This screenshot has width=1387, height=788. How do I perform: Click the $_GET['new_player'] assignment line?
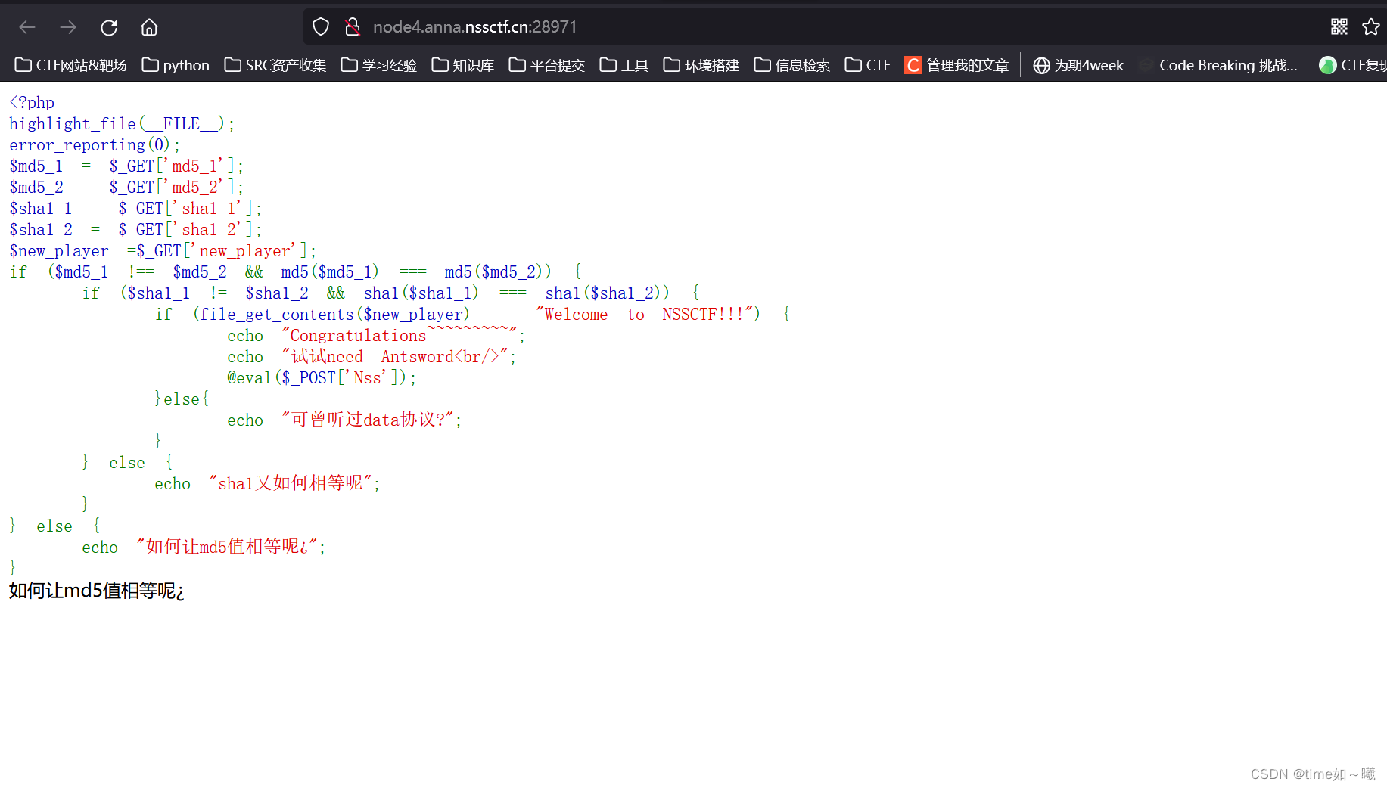tap(163, 251)
